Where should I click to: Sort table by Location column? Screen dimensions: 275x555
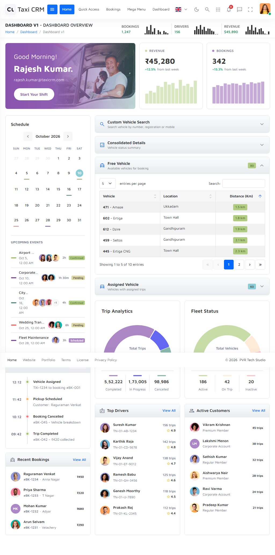[x=188, y=196]
